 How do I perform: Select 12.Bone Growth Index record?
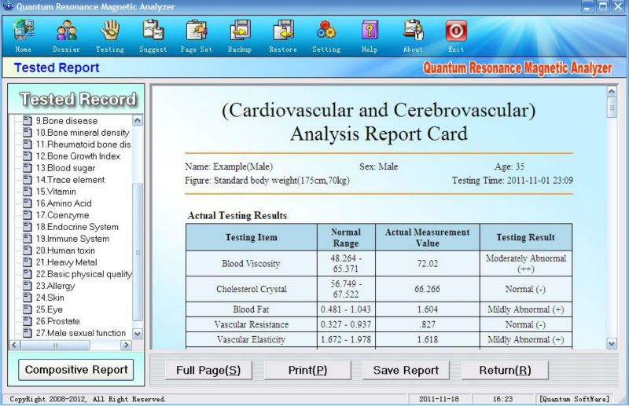click(x=78, y=156)
